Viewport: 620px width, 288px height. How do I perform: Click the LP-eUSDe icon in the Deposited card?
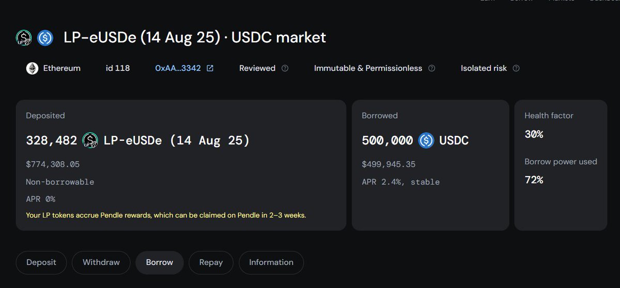click(90, 140)
